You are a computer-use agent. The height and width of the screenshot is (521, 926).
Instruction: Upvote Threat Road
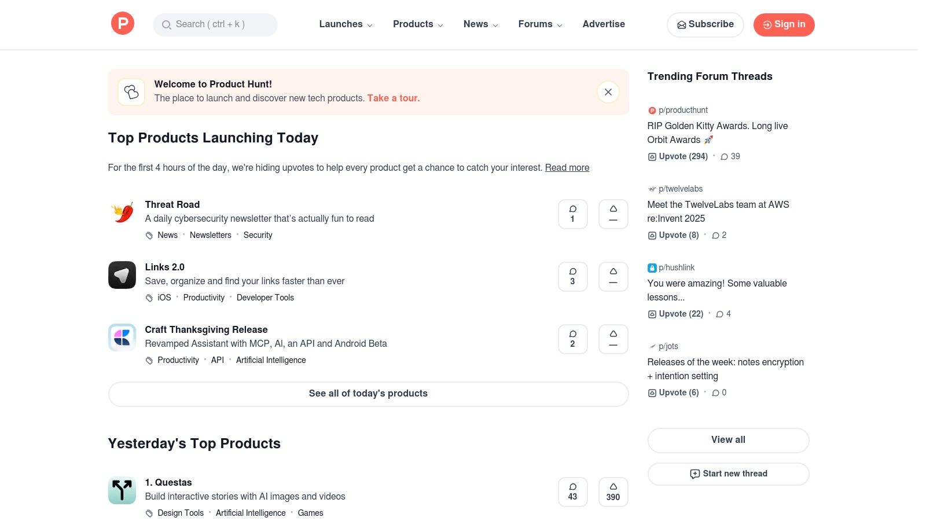(x=613, y=214)
